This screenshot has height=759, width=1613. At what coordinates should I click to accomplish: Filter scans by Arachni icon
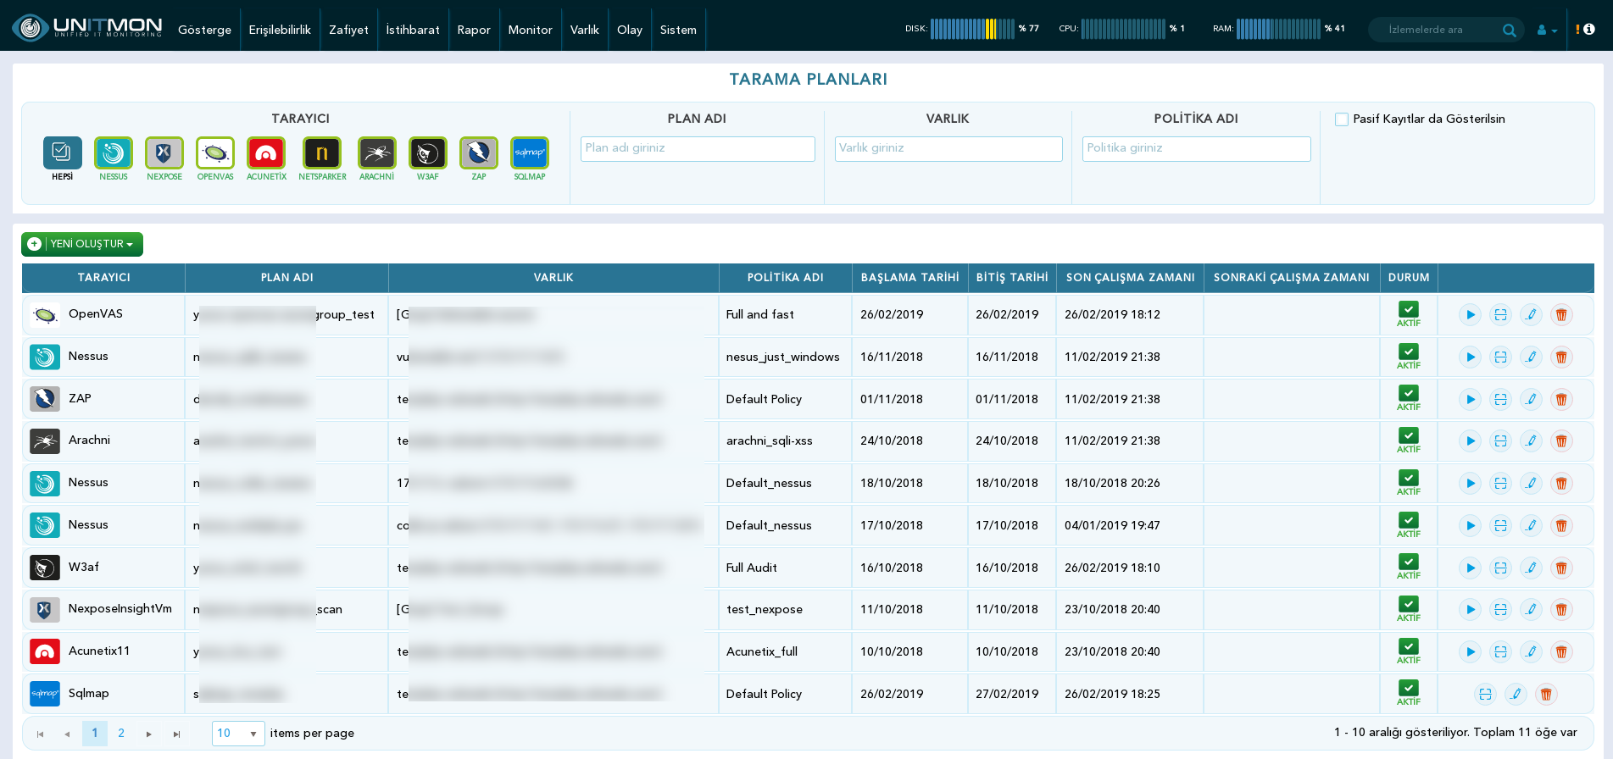(x=376, y=153)
